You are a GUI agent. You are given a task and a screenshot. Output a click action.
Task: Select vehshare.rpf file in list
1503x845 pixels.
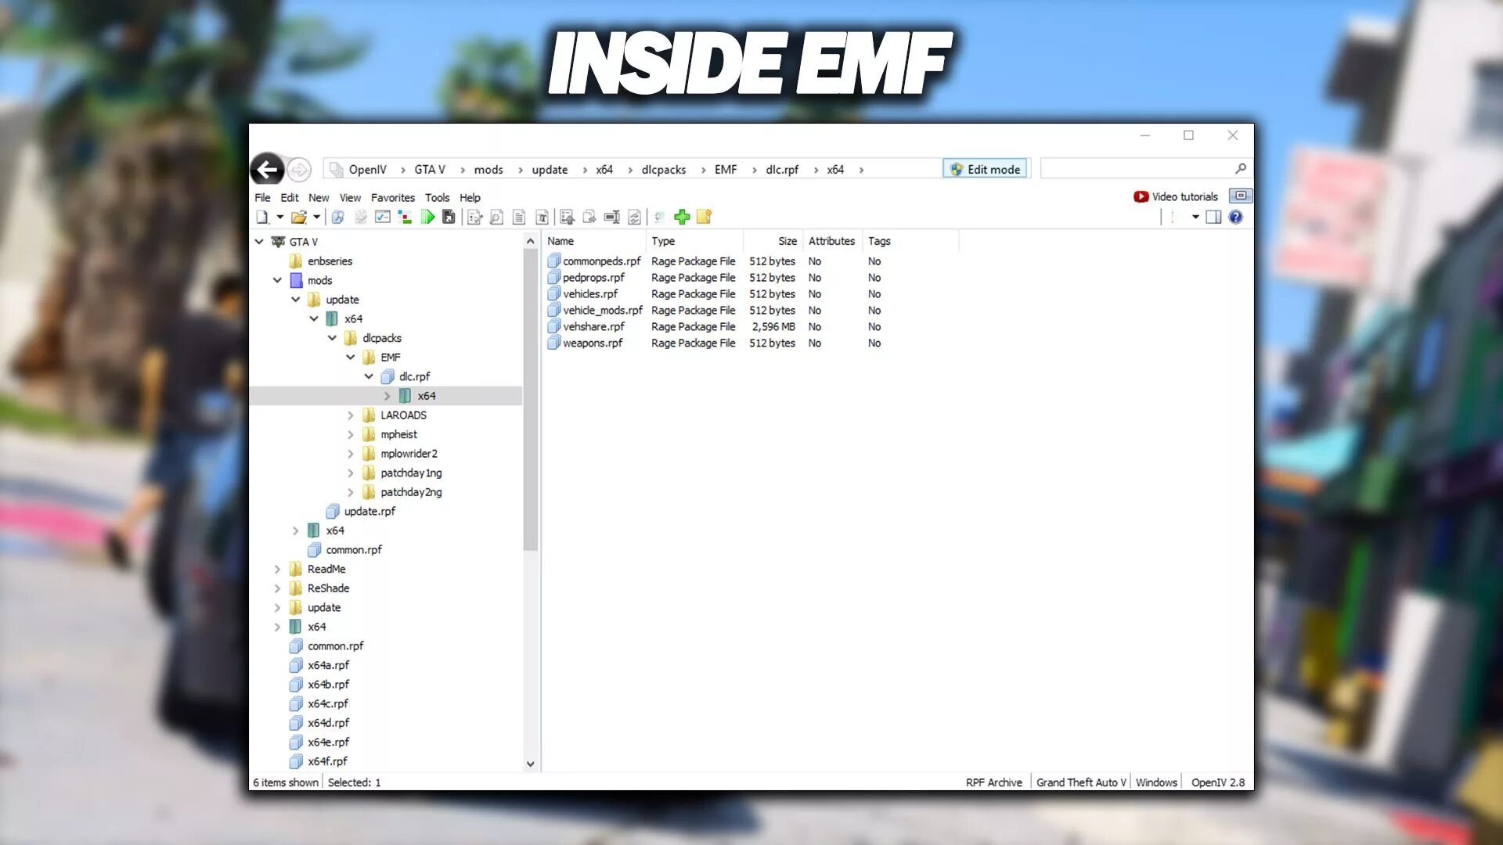point(593,326)
